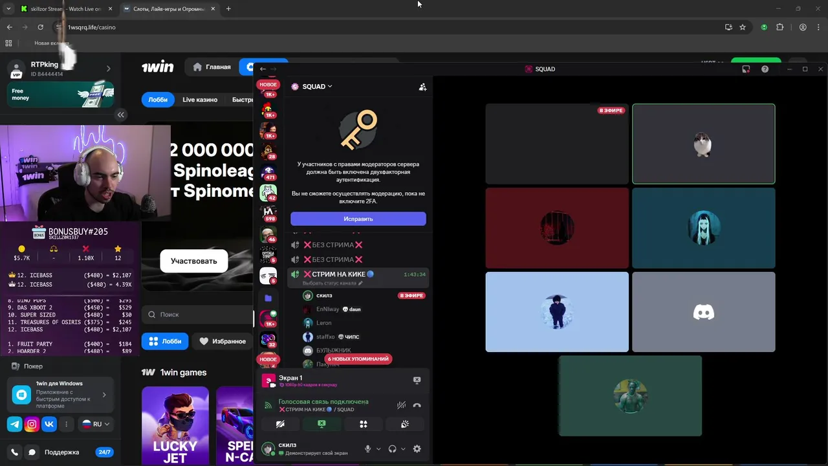
Task: Open Discord soundboard icon
Action: [405, 424]
